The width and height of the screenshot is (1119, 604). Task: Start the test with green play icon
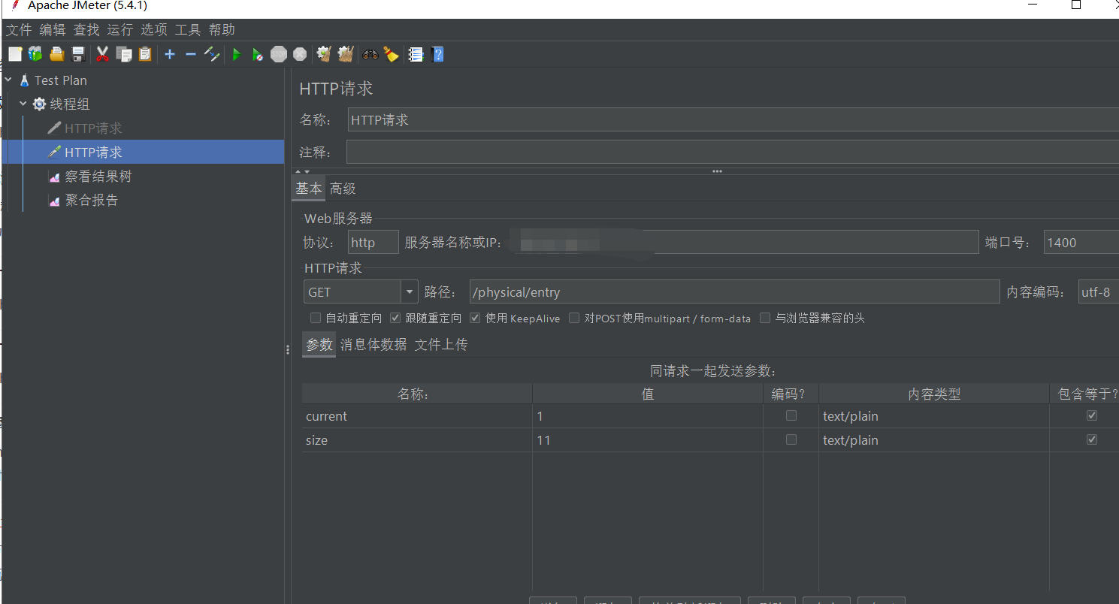coord(237,54)
